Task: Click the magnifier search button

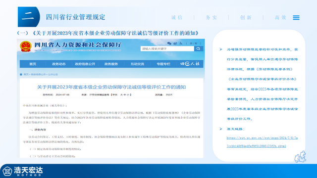Action: [199, 48]
